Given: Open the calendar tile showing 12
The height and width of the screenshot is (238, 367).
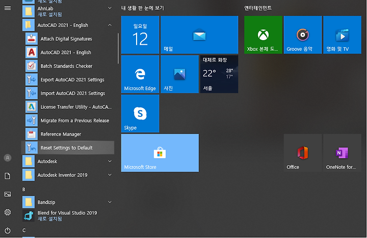Looking at the screenshot, I should (x=140, y=35).
